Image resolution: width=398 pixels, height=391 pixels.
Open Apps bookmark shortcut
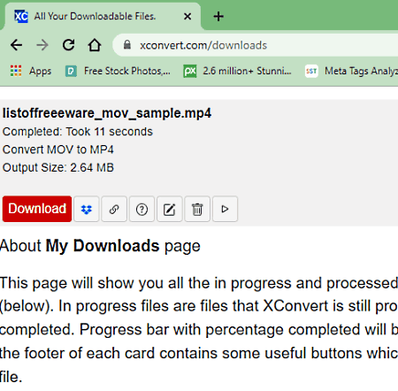tap(31, 71)
